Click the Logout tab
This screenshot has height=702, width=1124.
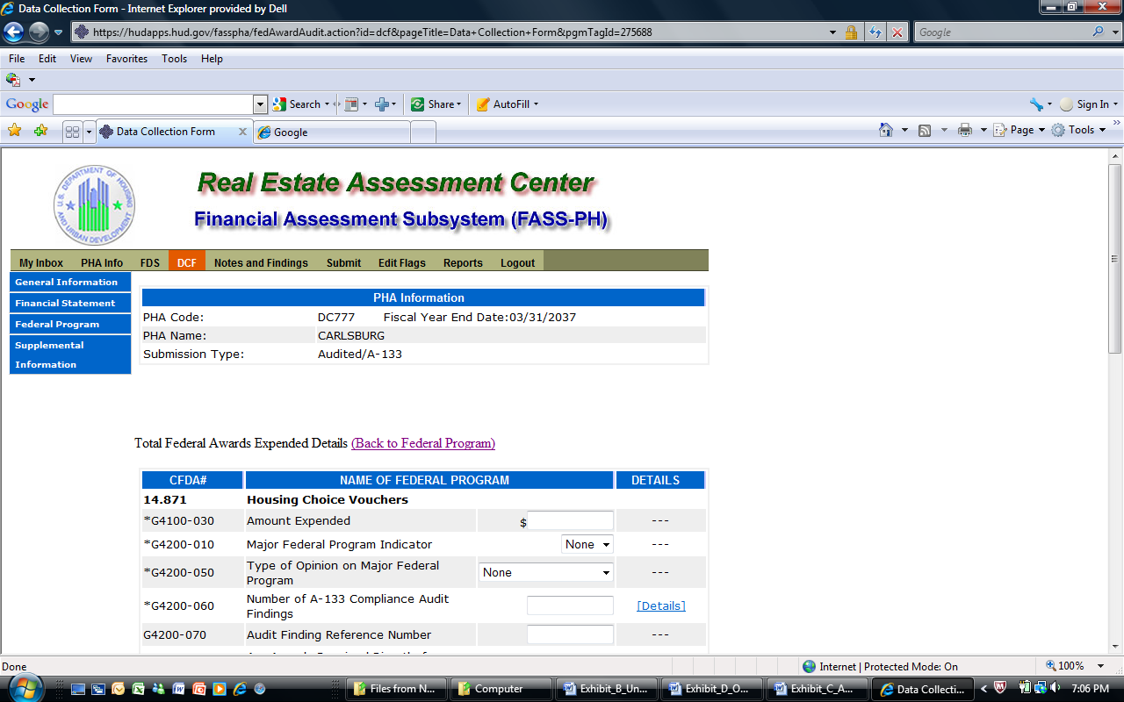click(518, 262)
